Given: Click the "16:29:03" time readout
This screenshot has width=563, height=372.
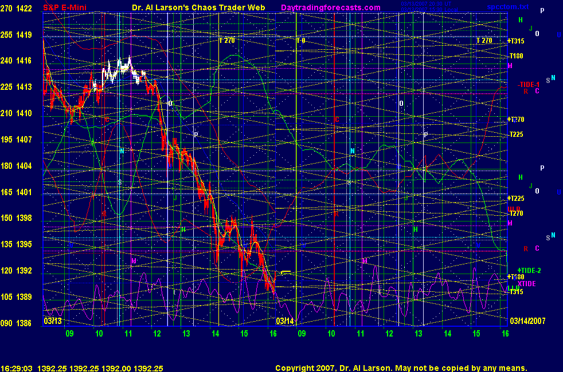Looking at the screenshot, I should pos(17,368).
